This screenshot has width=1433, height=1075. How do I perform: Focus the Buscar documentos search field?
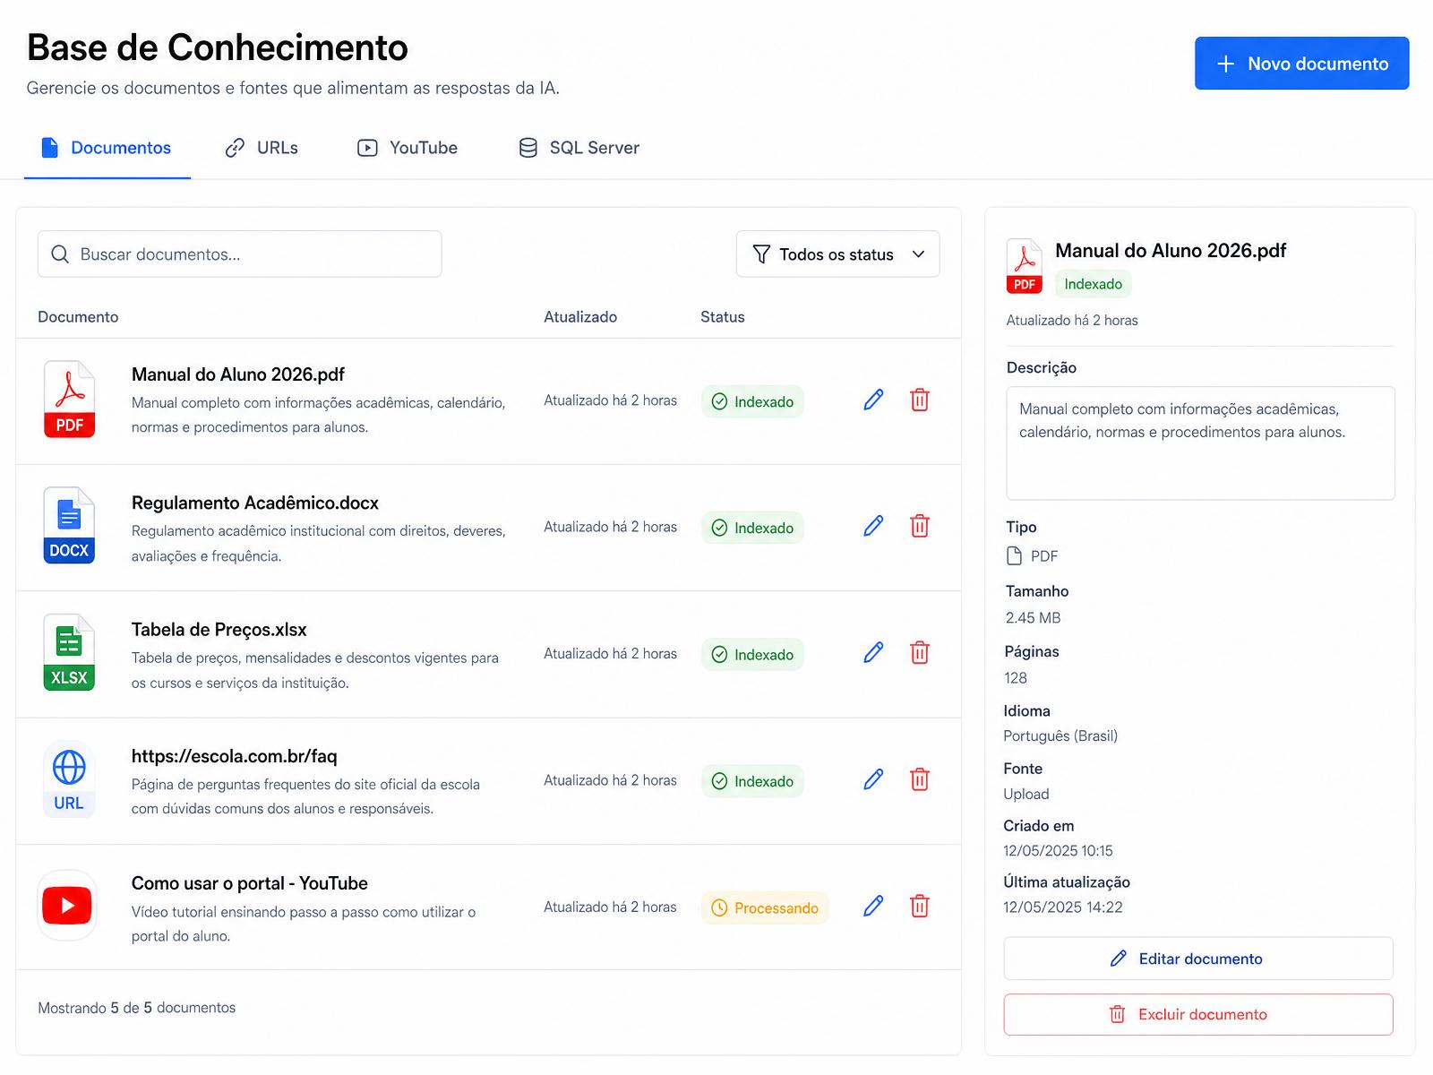[x=239, y=254]
